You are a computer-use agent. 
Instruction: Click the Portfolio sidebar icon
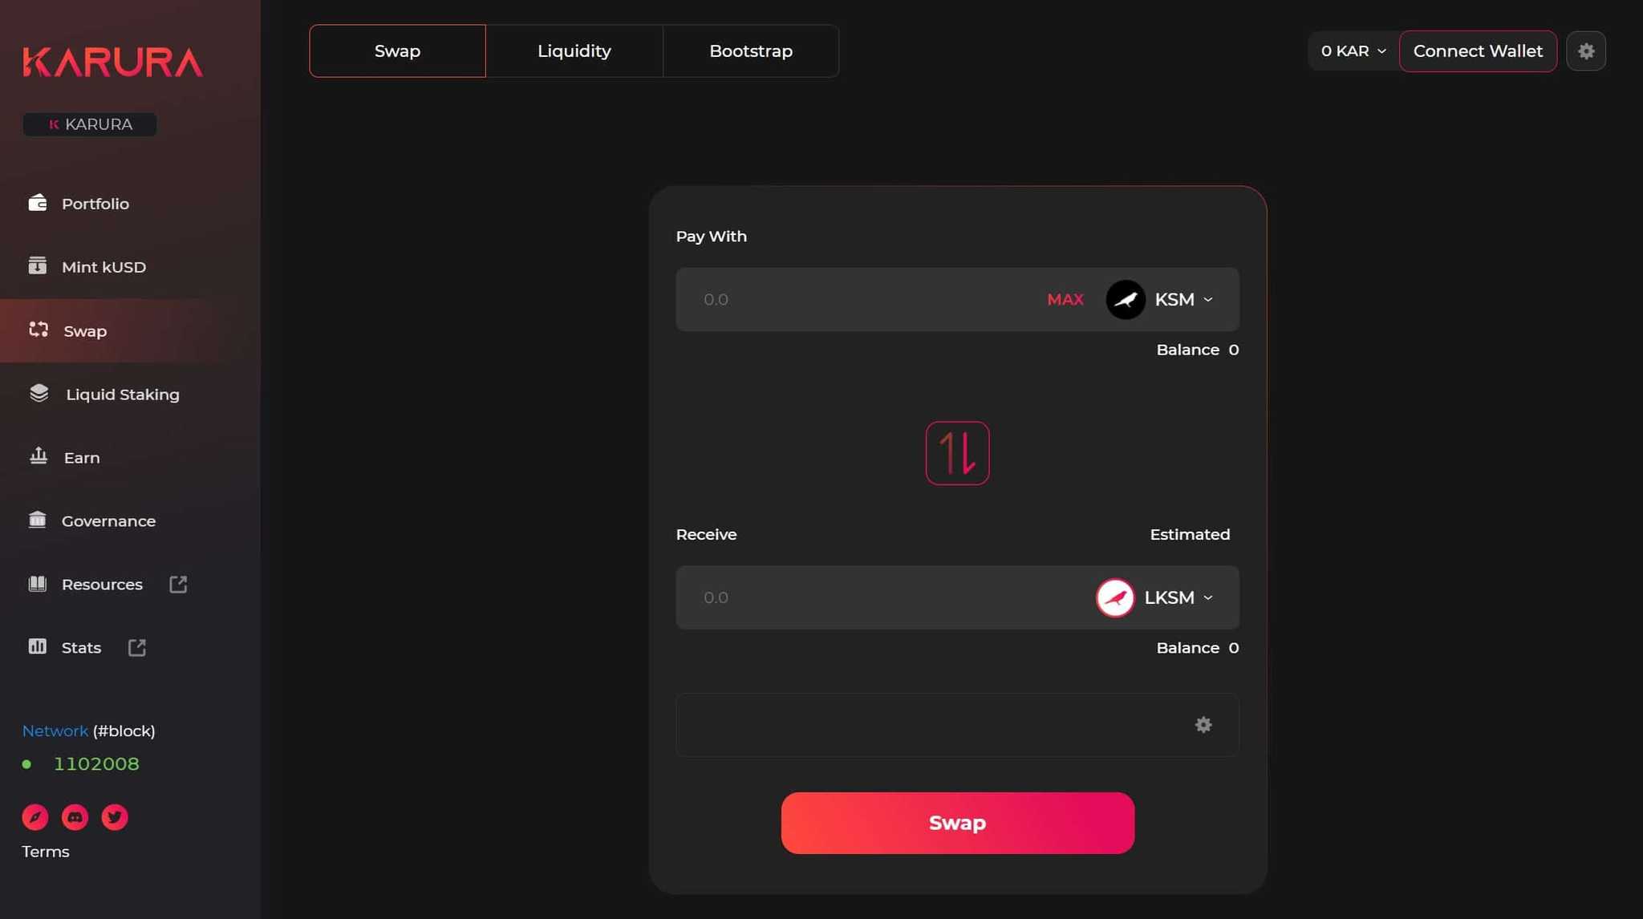tap(37, 204)
